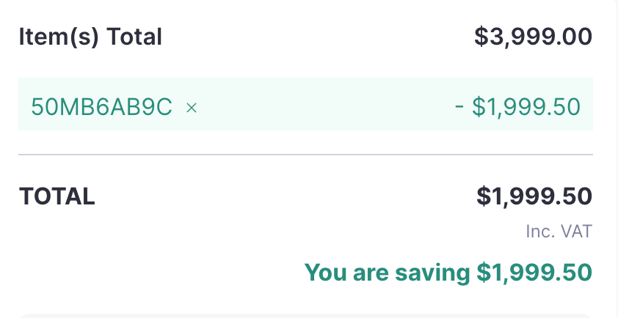Click the blank space between TOTAL and its price
Viewport: 618px width, 318px height.
[286, 196]
